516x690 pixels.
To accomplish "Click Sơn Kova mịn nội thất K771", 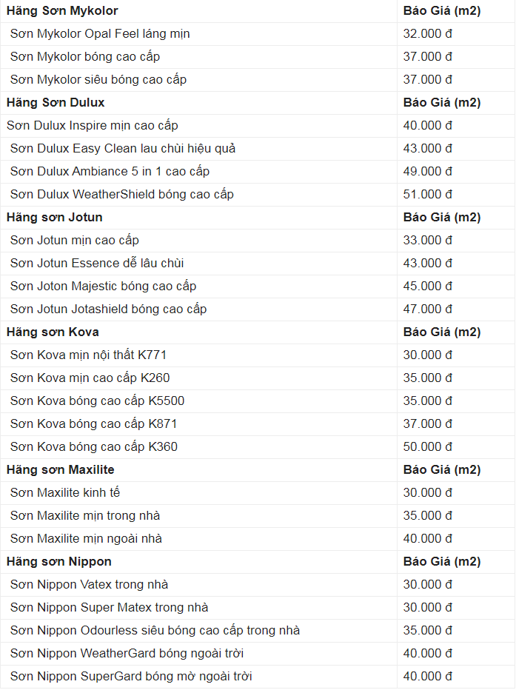I will pyautogui.click(x=88, y=355).
